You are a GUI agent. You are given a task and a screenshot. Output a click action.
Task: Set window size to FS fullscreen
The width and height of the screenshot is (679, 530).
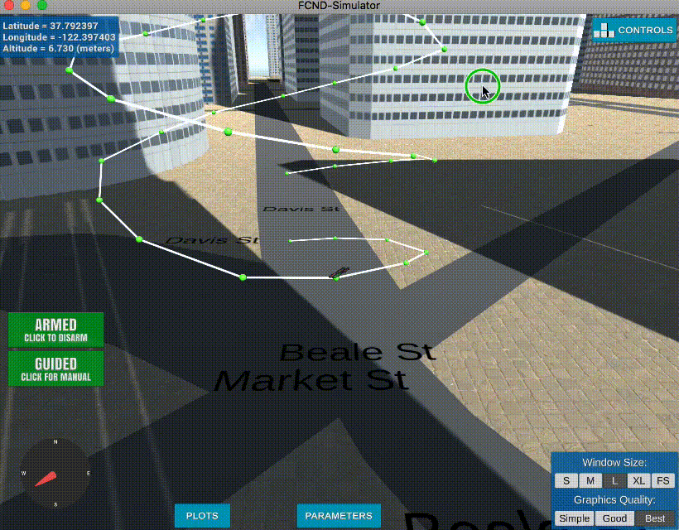(663, 480)
